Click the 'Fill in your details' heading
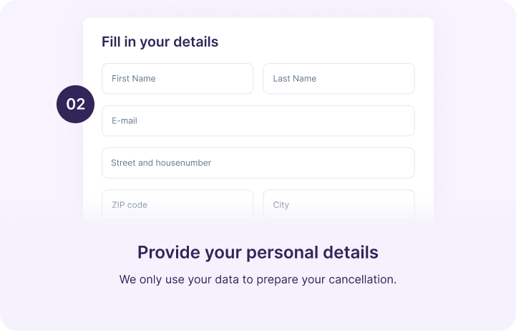The height and width of the screenshot is (331, 516). [160, 42]
